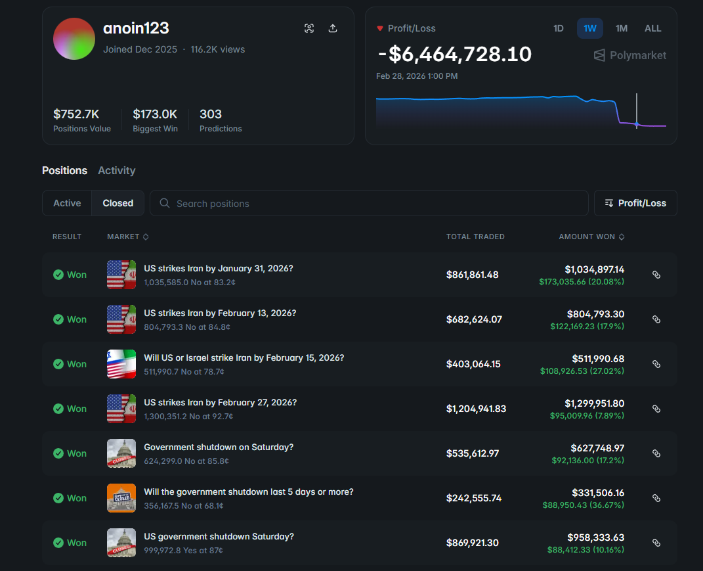Viewport: 703px width, 571px height.
Task: Open the Profit/Loss sorting dropdown button
Action: [635, 203]
